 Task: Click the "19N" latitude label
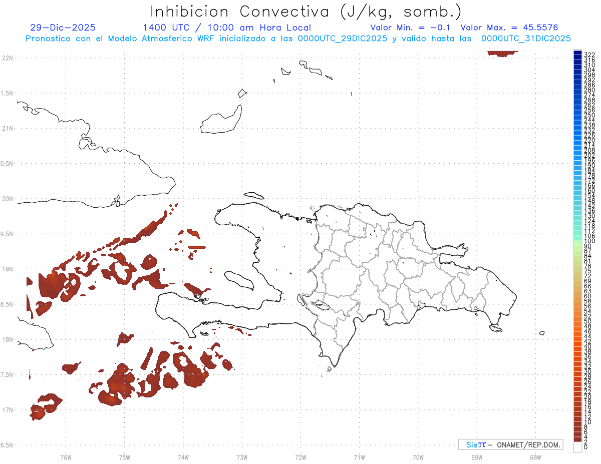click(x=8, y=269)
